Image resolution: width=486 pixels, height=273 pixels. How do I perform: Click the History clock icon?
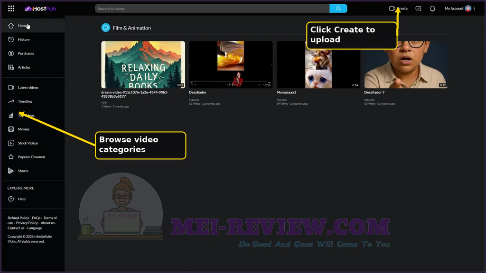[x=11, y=40]
